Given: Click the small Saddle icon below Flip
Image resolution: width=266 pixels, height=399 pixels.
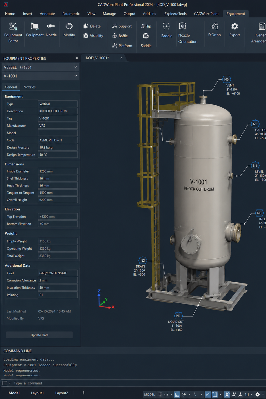Looking at the screenshot, I should 146,36.
